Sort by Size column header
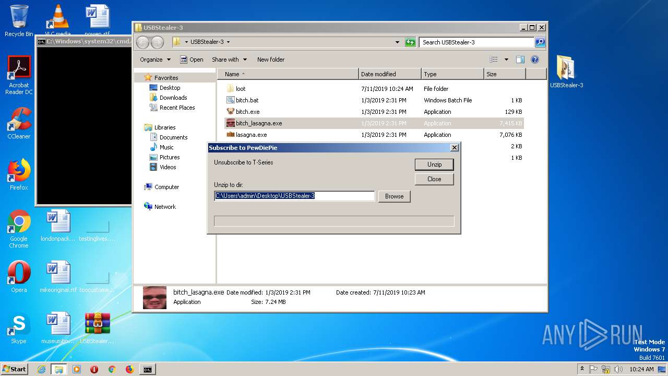Screen dimensions: 668x376 [505, 74]
